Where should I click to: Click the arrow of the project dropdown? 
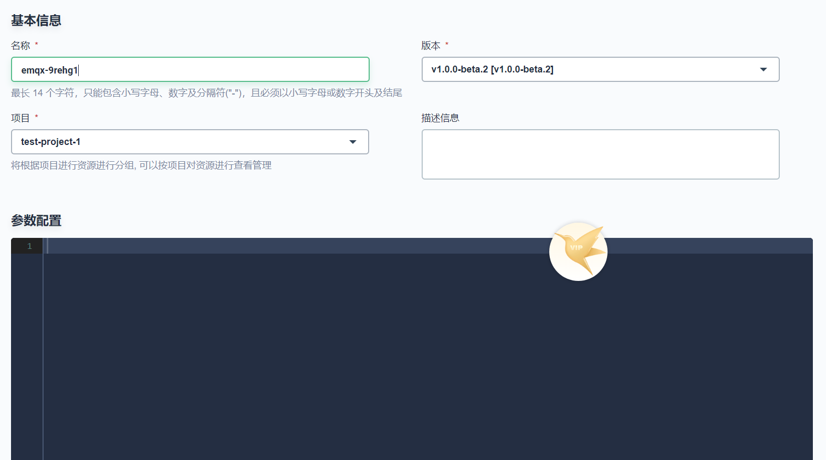tap(353, 142)
